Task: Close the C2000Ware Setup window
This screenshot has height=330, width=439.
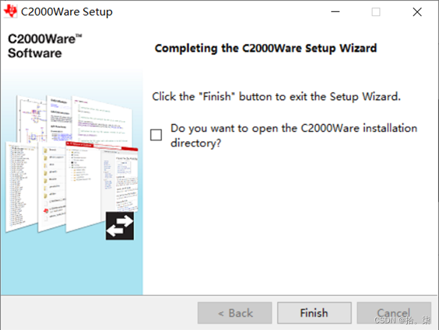Action: point(417,12)
